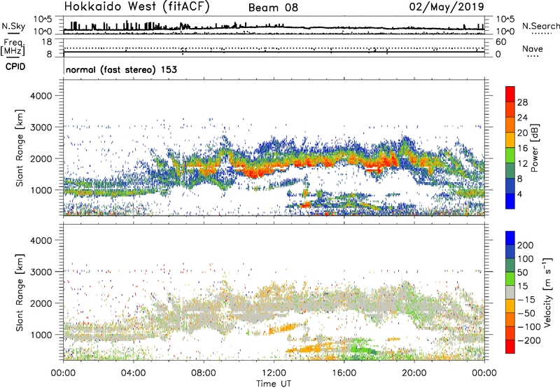Click the '16:00' time axis label

[x=344, y=373]
